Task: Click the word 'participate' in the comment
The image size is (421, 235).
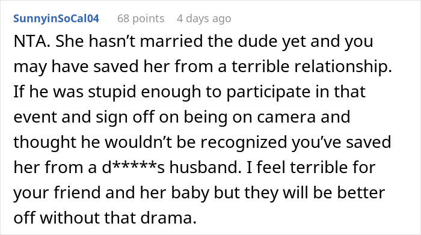Action: 268,92
